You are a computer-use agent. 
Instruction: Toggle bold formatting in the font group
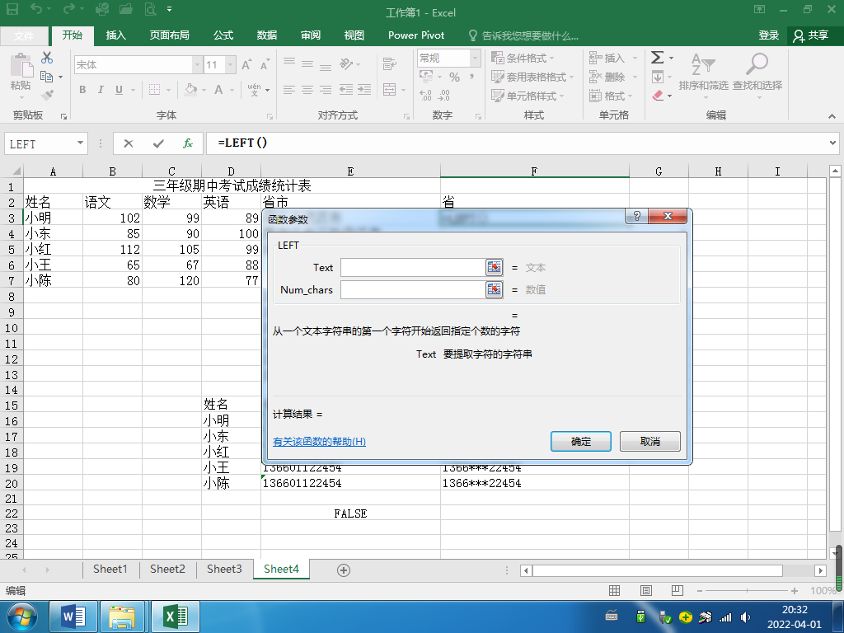82,90
